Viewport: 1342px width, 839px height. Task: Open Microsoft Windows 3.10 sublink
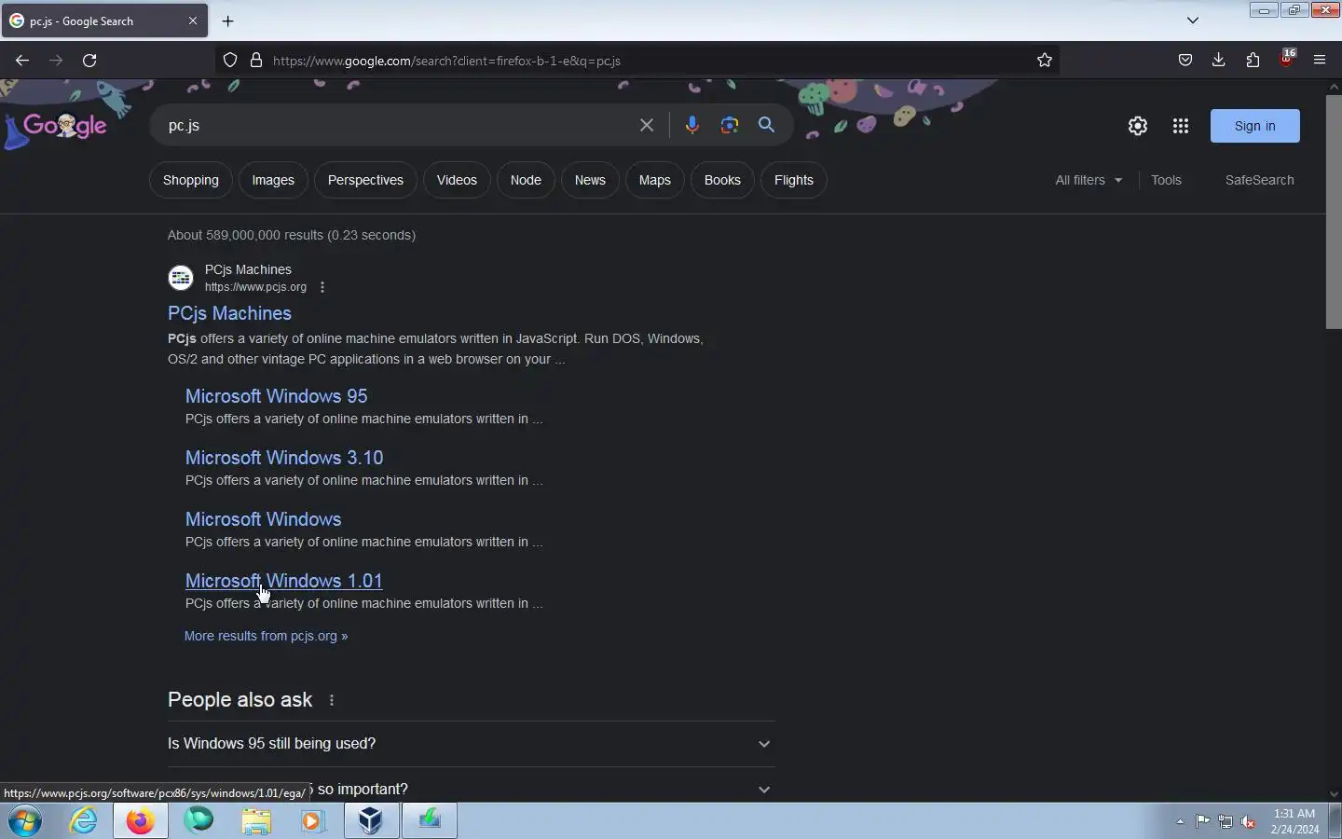[284, 458]
